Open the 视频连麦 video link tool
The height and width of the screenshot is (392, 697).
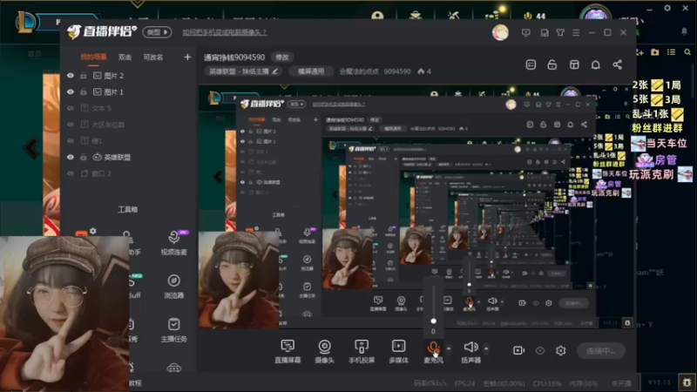click(173, 243)
